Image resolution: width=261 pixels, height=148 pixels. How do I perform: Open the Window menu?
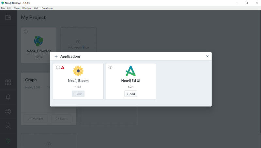pos(27,8)
